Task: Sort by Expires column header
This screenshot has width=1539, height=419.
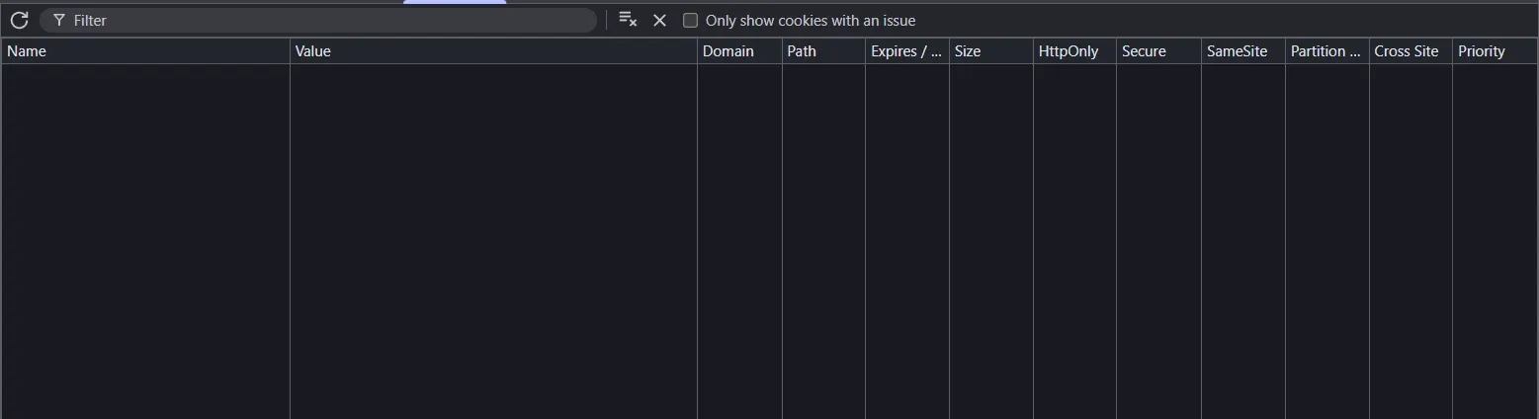Action: click(x=907, y=51)
